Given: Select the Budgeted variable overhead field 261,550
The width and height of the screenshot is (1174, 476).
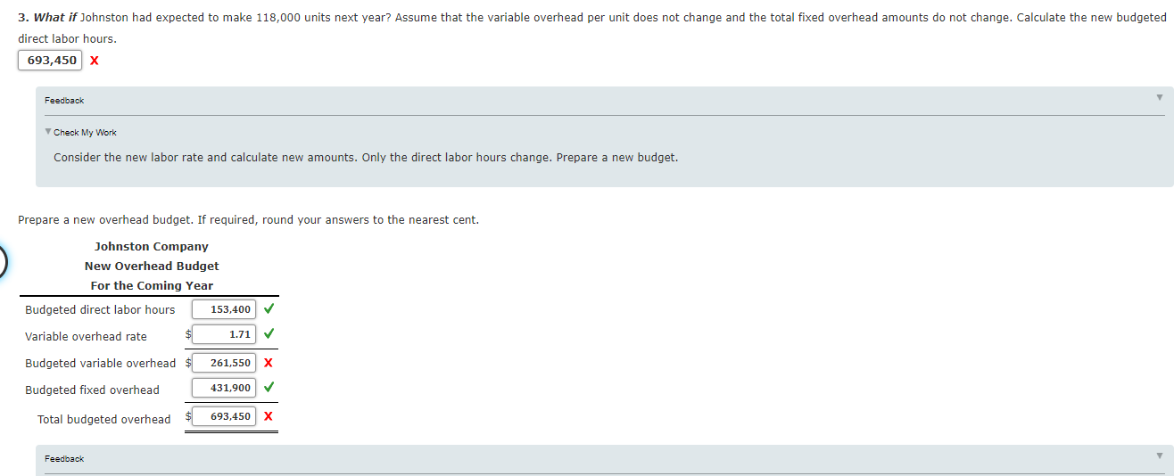Looking at the screenshot, I should pos(224,363).
